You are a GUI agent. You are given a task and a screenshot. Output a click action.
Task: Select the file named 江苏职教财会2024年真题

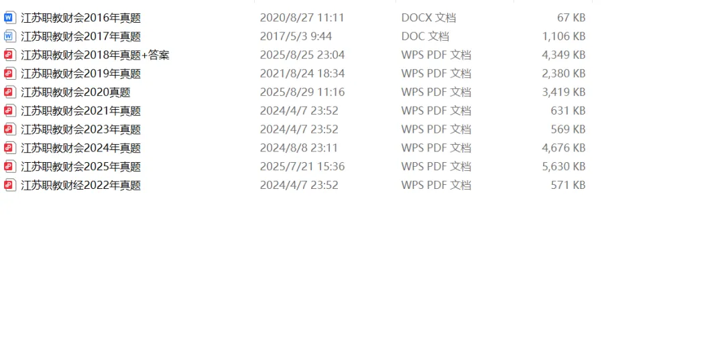(x=81, y=148)
